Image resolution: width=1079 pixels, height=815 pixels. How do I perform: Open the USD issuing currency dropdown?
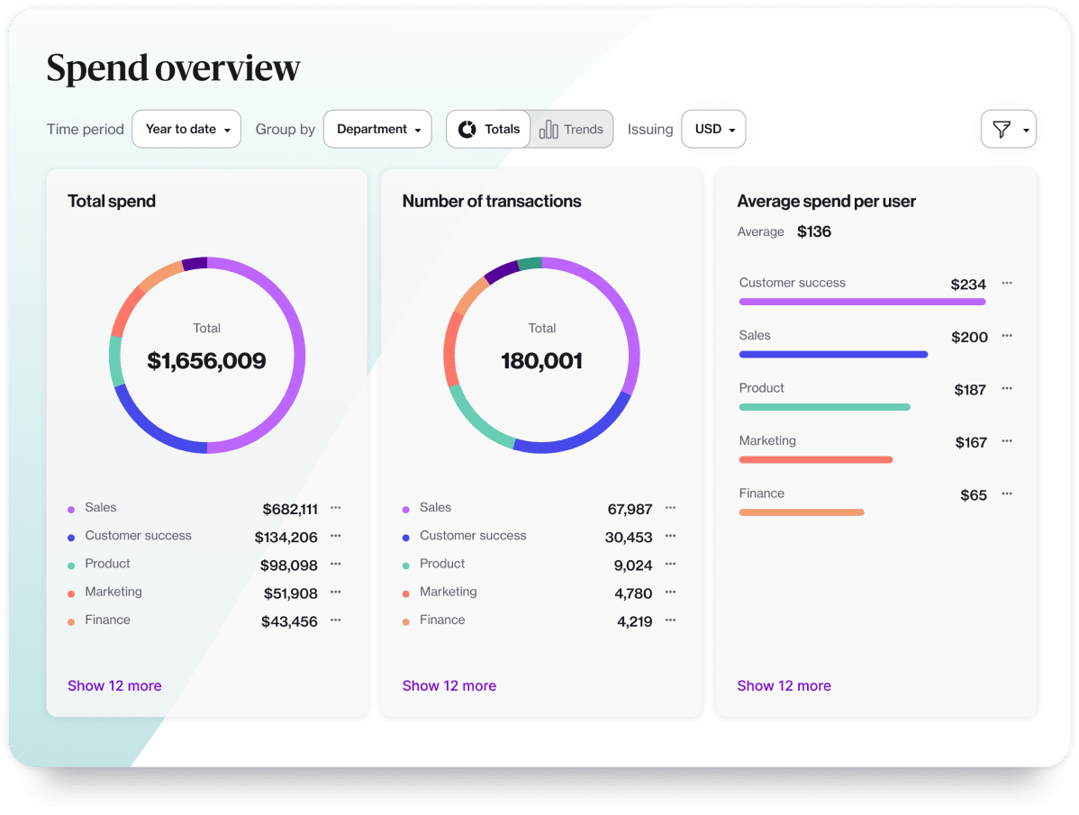click(713, 130)
